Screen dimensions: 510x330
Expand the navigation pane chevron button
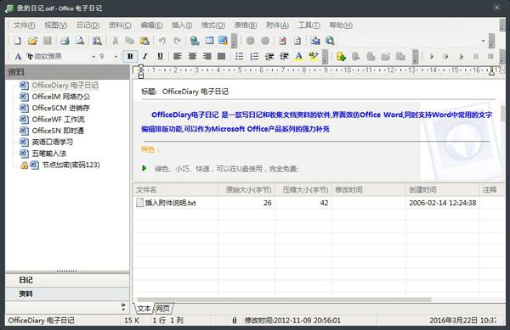pyautogui.click(x=123, y=307)
